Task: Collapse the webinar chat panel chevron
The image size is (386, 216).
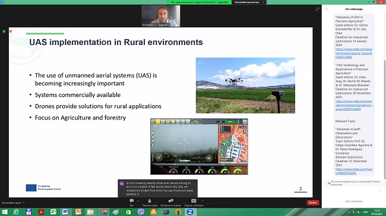Action: (327, 9)
